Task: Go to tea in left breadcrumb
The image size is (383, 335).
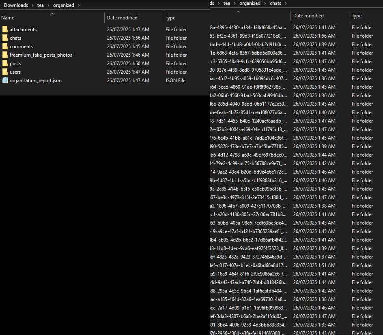Action: [40, 5]
